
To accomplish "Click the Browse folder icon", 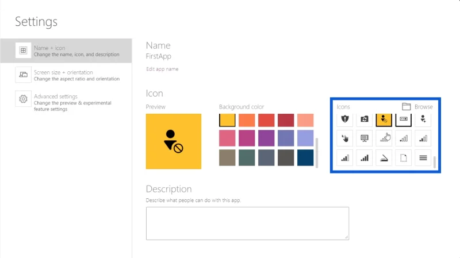I will pos(407,106).
